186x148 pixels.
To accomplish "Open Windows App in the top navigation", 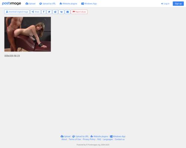I will tap(89, 4).
